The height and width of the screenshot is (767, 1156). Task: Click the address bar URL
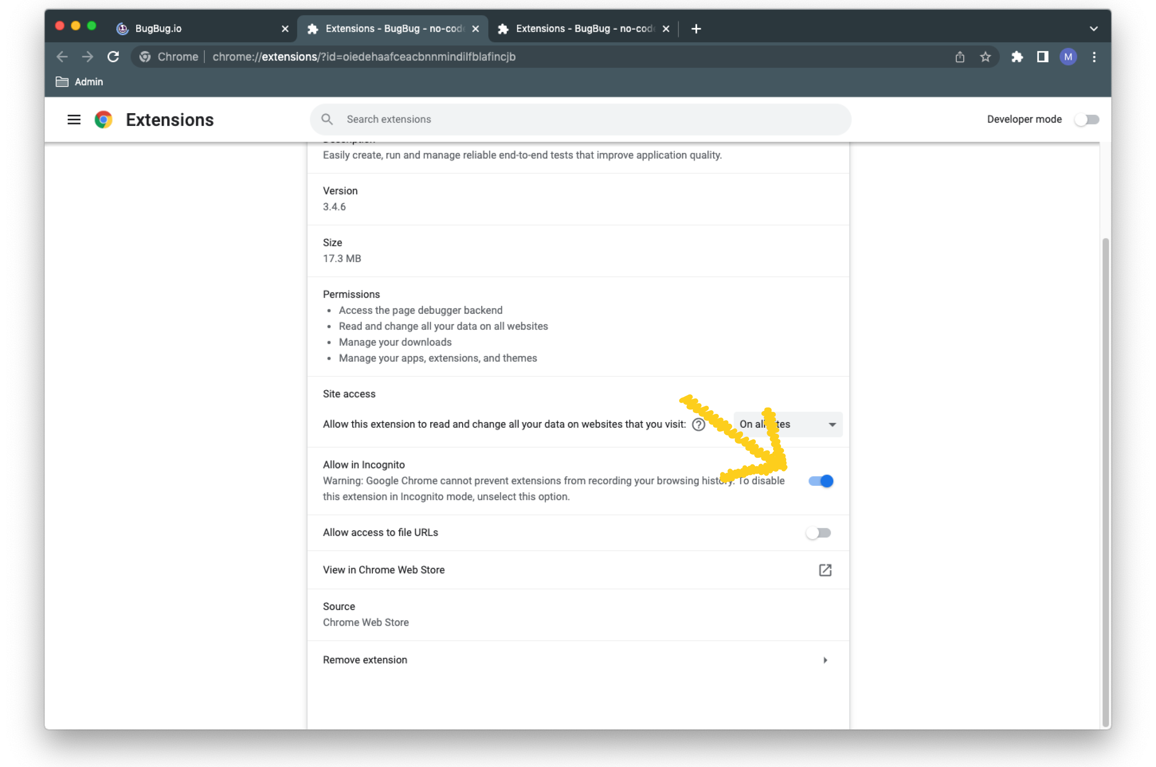coord(364,57)
